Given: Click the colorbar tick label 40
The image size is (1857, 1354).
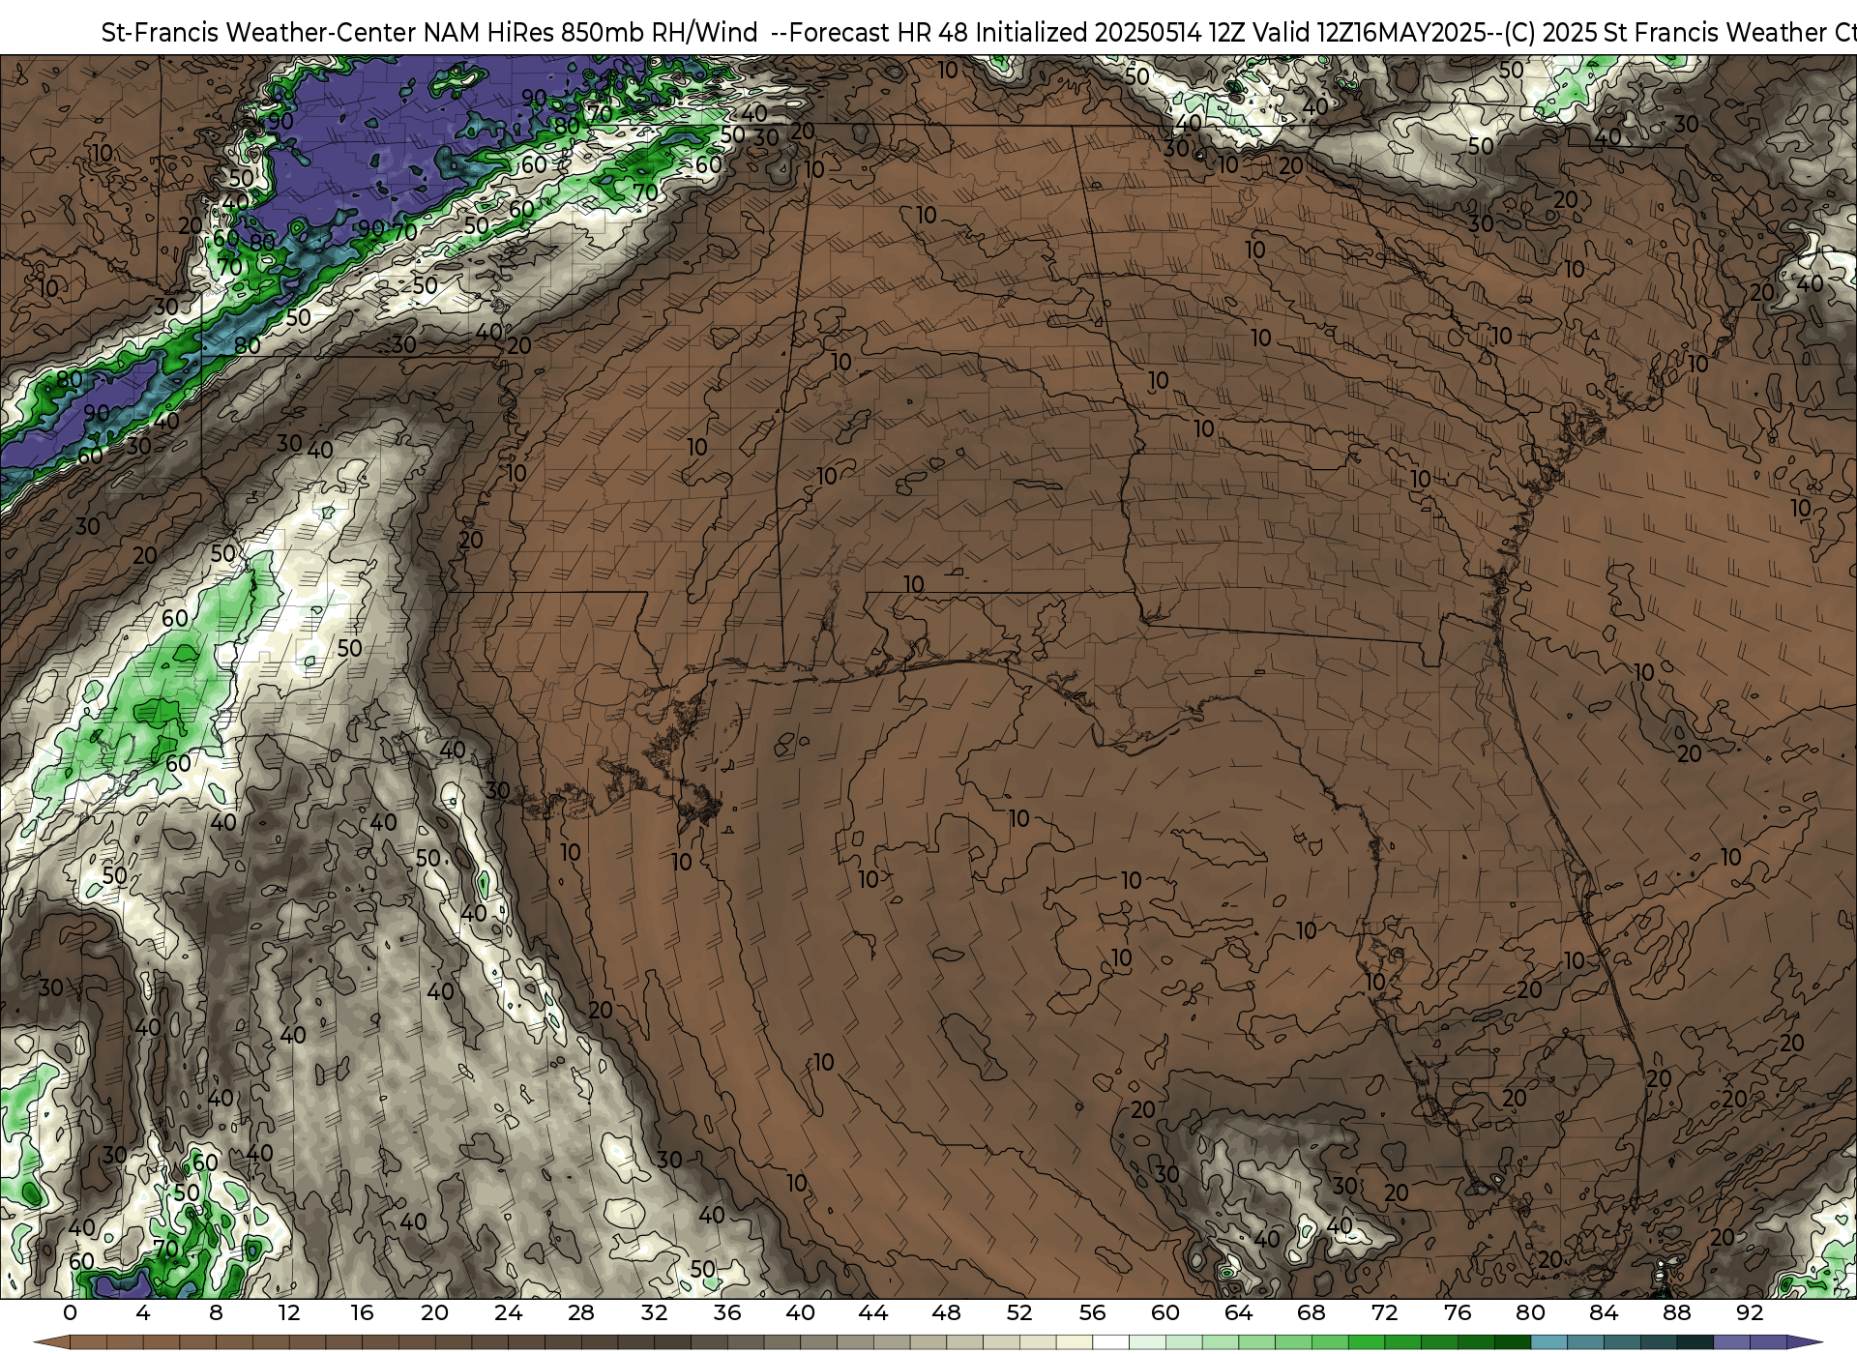Looking at the screenshot, I should [x=800, y=1312].
